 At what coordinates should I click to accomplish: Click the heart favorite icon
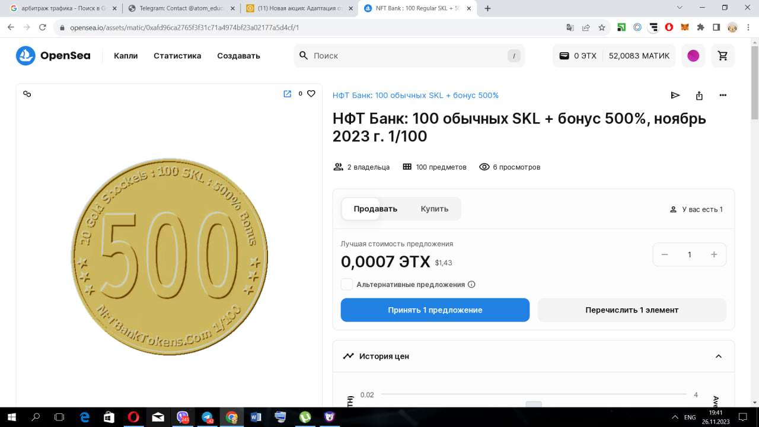(311, 94)
